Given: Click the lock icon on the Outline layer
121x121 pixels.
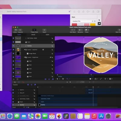Looking at the screenshot, I should [x=52, y=46].
